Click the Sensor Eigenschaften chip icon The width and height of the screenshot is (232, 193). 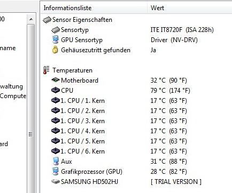(x=47, y=20)
